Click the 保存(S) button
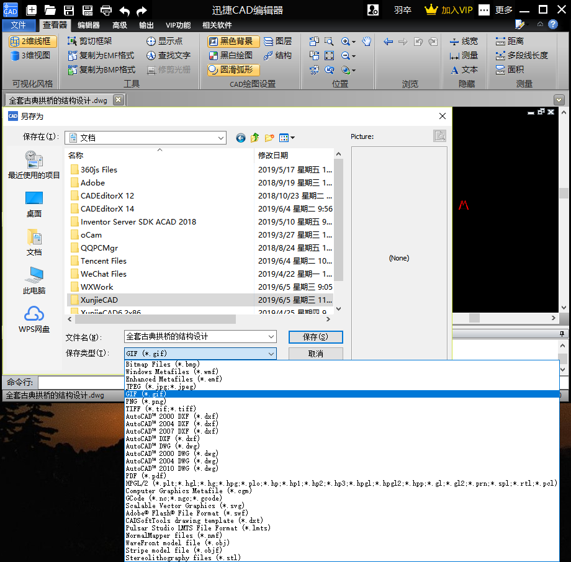The width and height of the screenshot is (571, 562). [316, 337]
